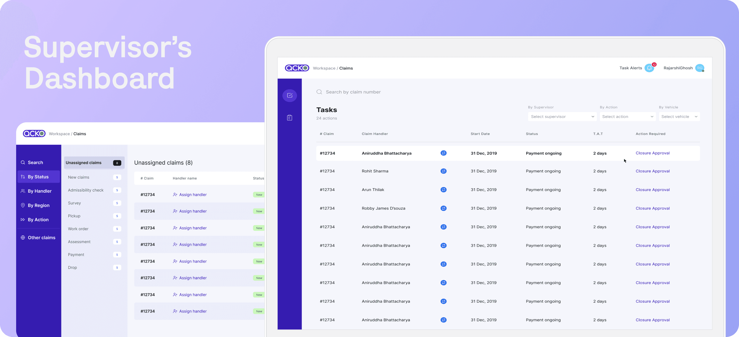The image size is (739, 337).
Task: Click the Task Alerts bell icon
Action: [649, 68]
